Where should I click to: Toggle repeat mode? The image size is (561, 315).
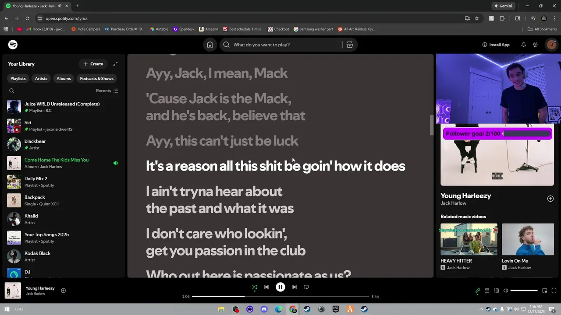point(306,287)
